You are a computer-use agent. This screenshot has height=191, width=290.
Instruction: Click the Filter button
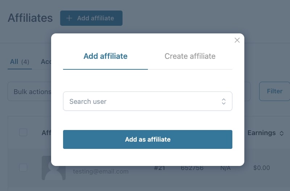click(x=274, y=92)
